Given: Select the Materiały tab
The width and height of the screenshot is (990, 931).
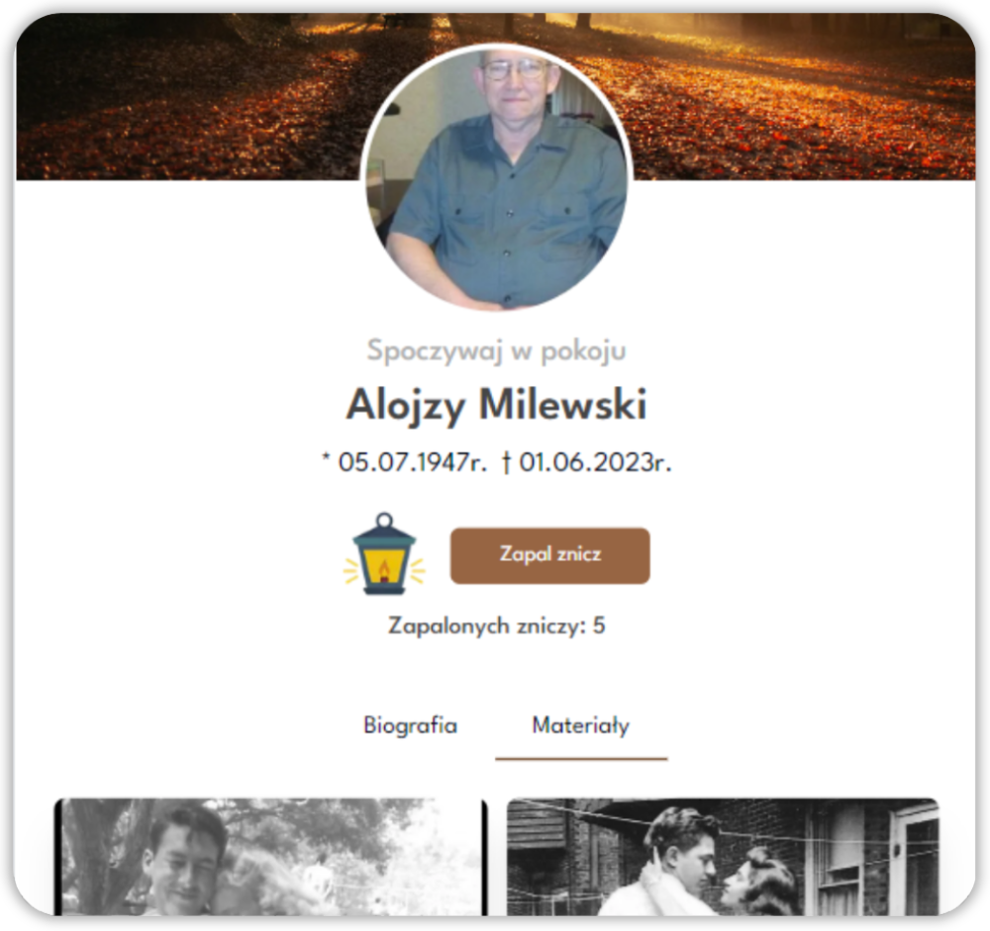Looking at the screenshot, I should (x=581, y=725).
